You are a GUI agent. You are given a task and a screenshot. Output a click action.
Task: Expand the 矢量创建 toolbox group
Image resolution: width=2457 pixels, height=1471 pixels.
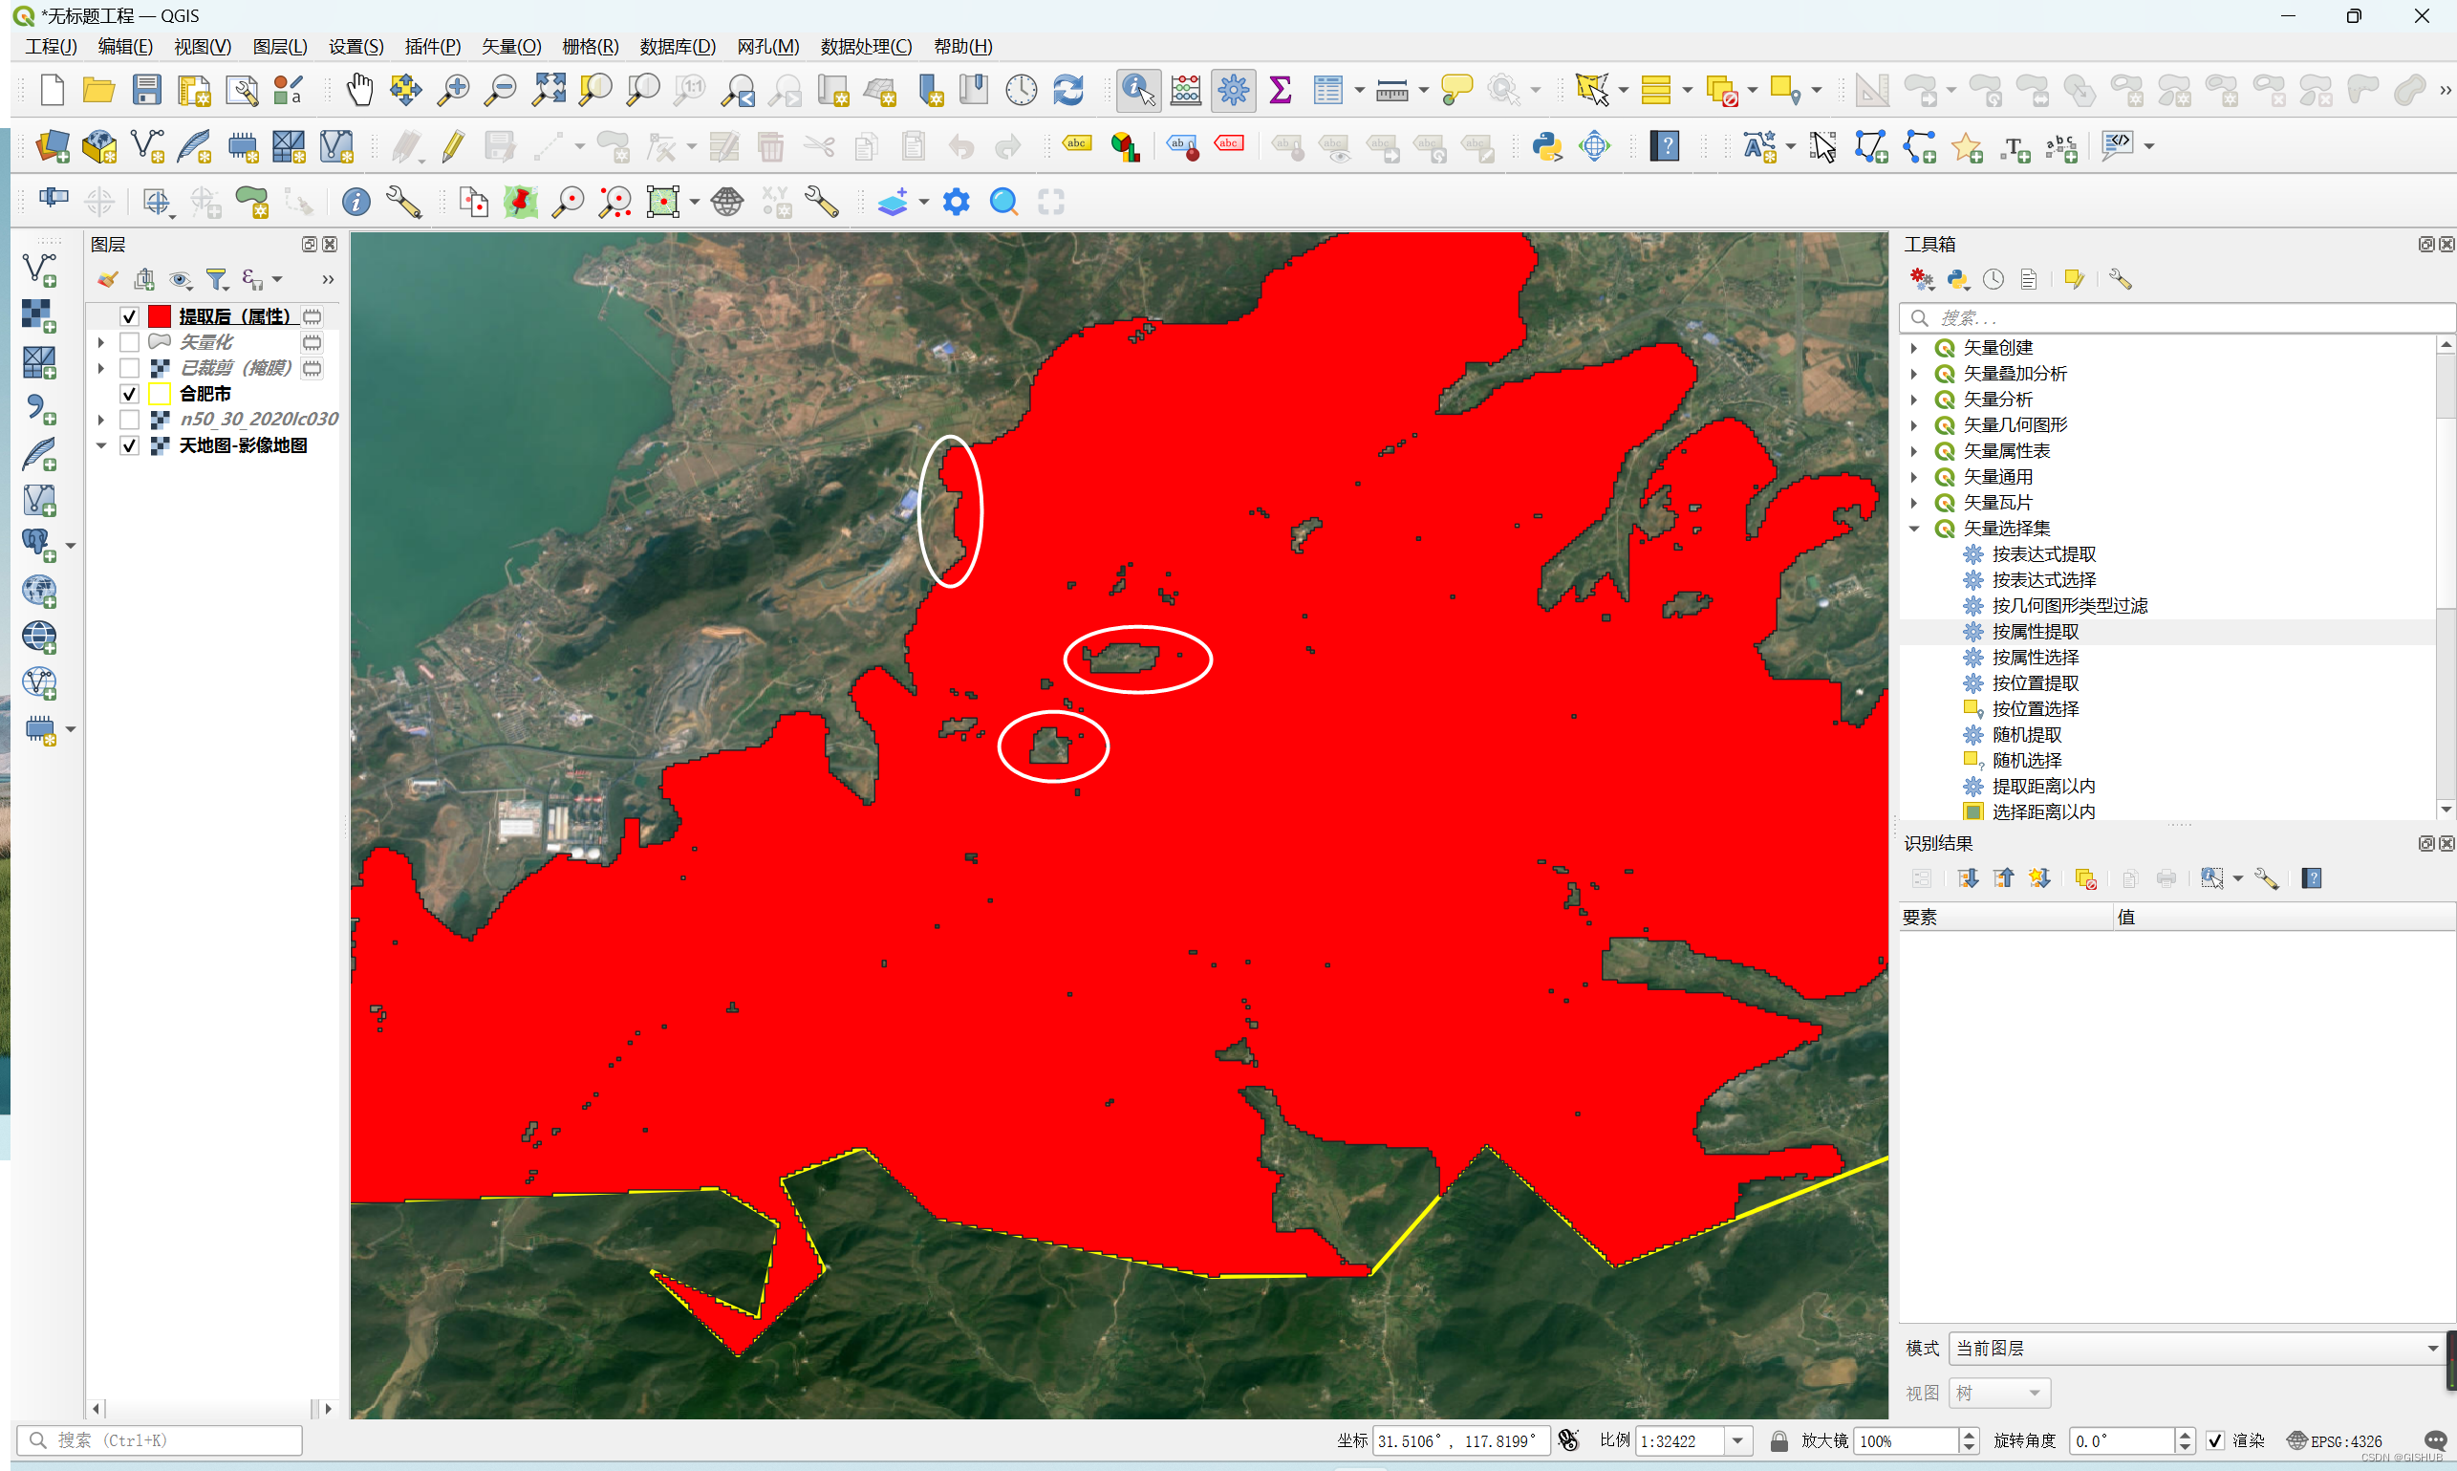(x=1915, y=348)
